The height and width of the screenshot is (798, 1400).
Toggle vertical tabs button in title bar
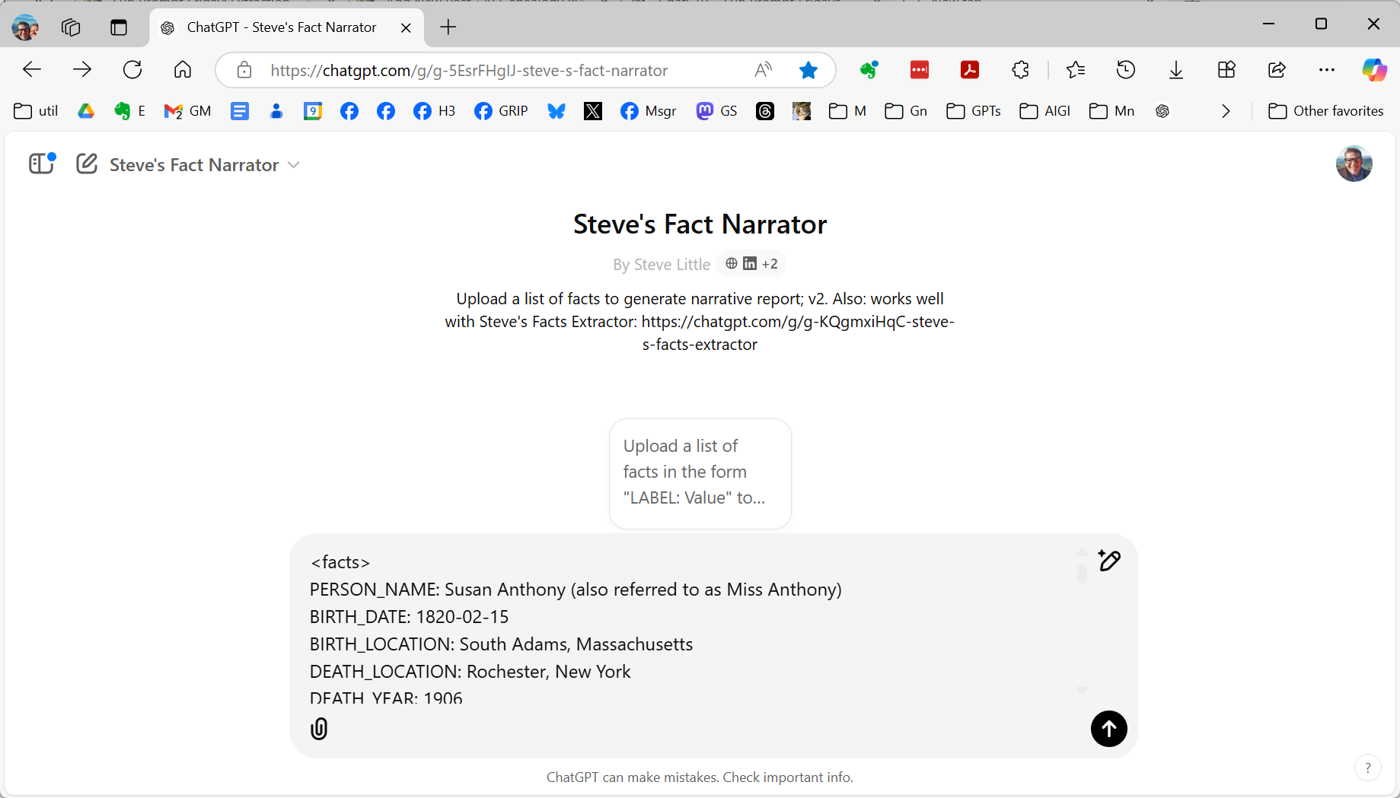tap(118, 27)
